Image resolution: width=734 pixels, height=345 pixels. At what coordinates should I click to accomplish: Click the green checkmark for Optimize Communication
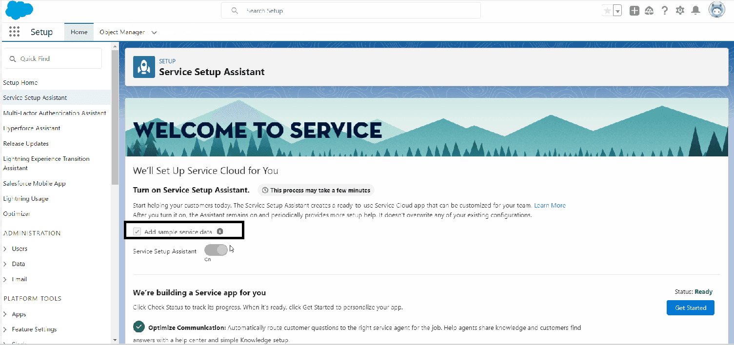139,326
